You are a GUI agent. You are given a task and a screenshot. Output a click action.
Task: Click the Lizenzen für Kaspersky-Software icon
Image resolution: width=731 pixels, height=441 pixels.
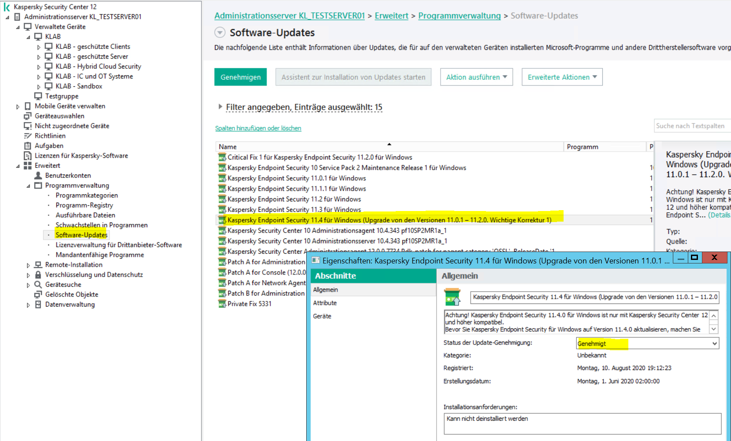28,156
